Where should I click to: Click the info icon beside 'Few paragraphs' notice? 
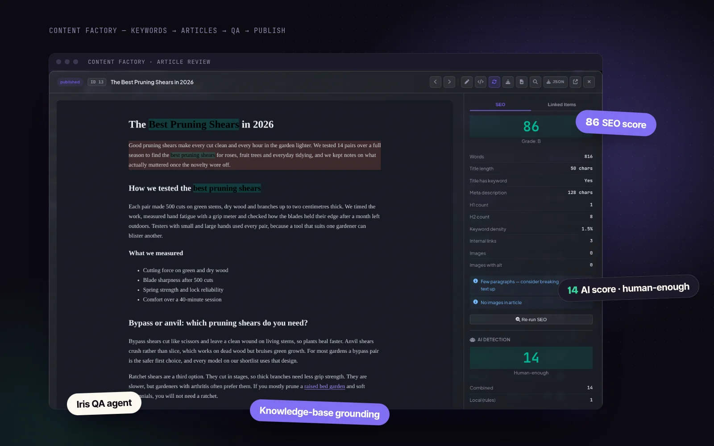(476, 281)
